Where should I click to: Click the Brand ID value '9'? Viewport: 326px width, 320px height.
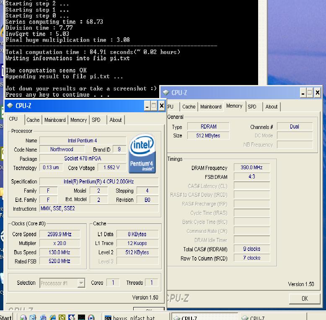point(119,149)
